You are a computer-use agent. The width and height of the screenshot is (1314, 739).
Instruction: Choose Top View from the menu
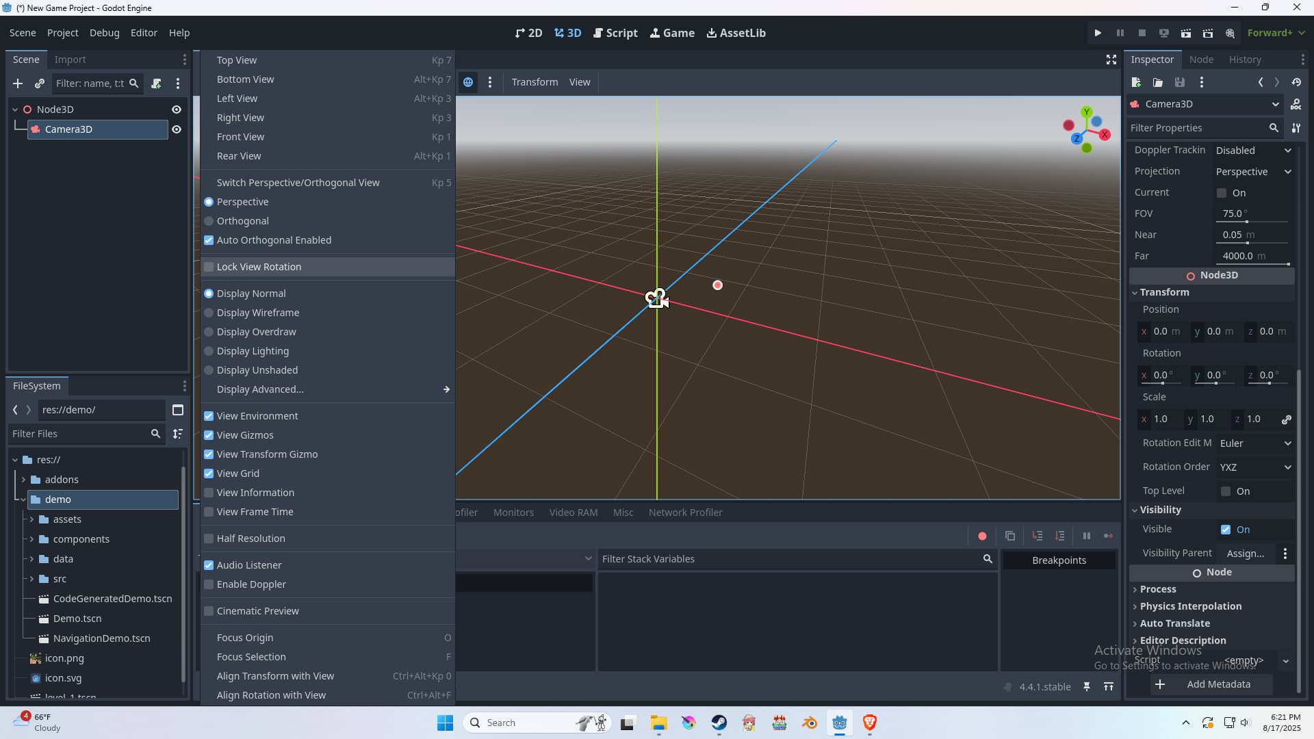pos(237,60)
